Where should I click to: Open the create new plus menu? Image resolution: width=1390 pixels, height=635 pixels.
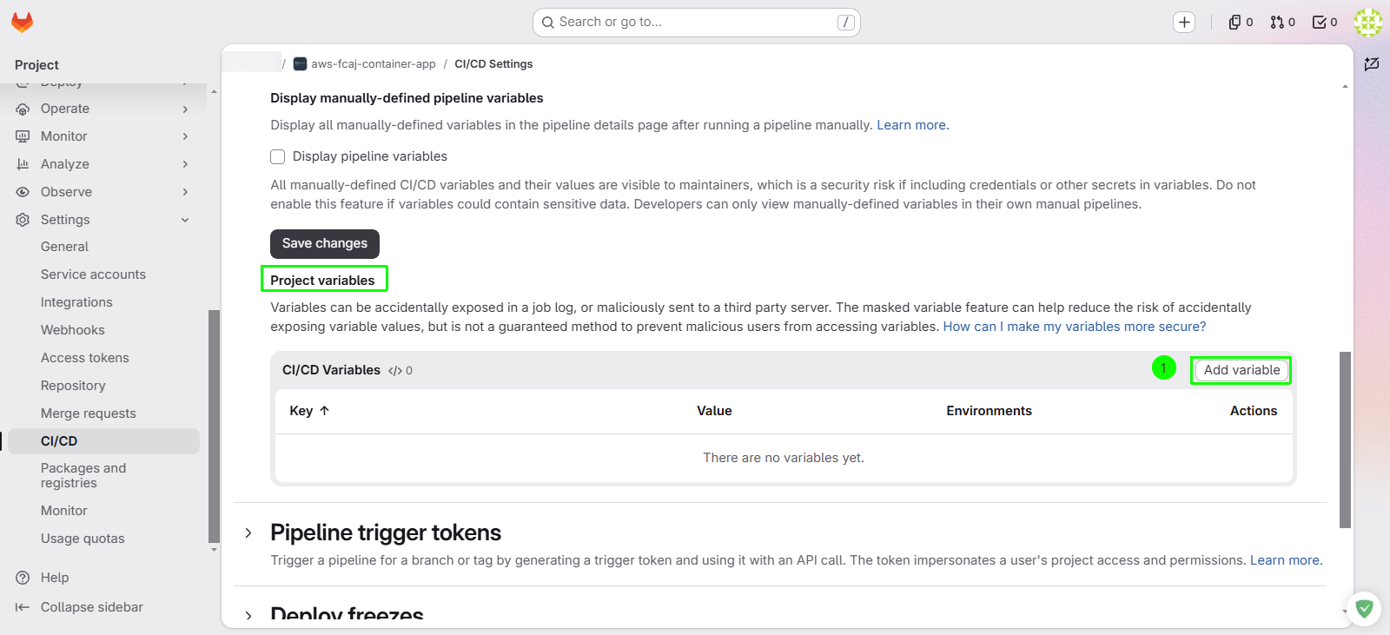1184,23
